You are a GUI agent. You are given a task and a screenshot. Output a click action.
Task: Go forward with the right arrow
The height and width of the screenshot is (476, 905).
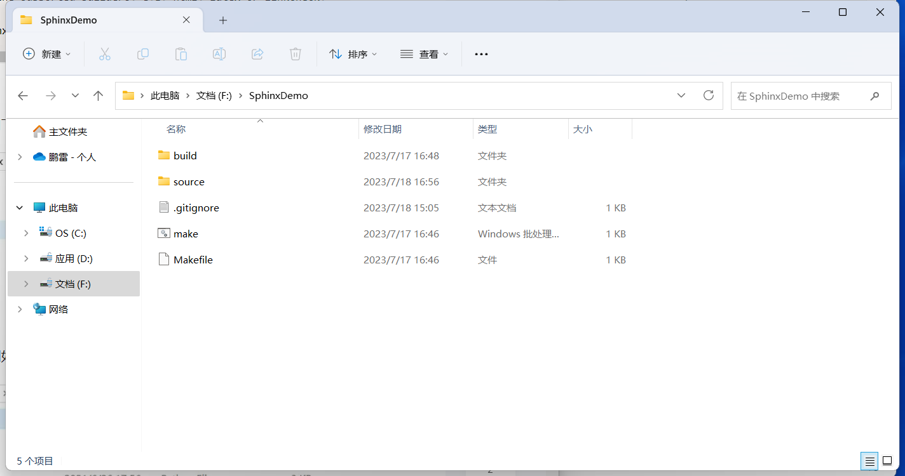tap(51, 96)
